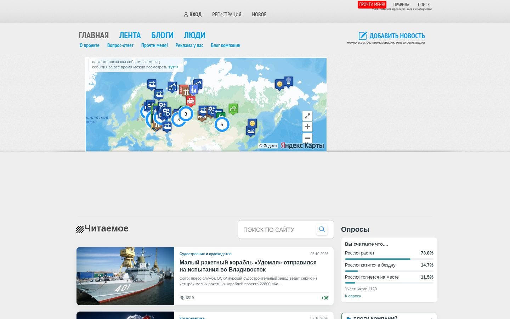Click the magnifier search button

pyautogui.click(x=322, y=229)
